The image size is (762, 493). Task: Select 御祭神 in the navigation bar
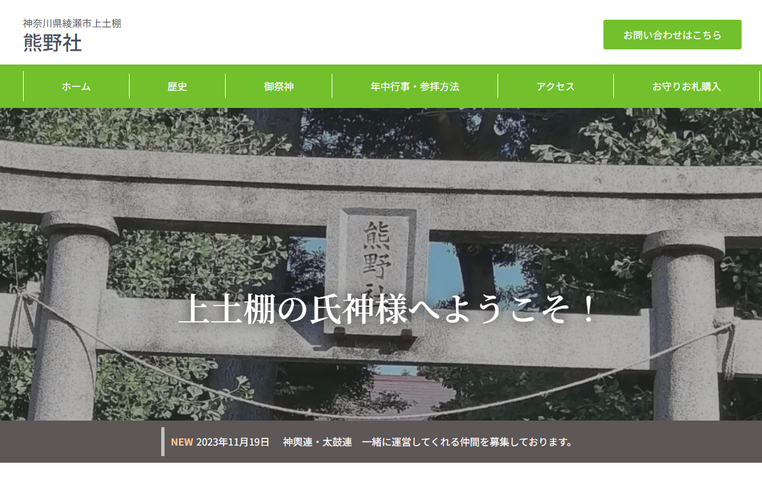point(278,86)
